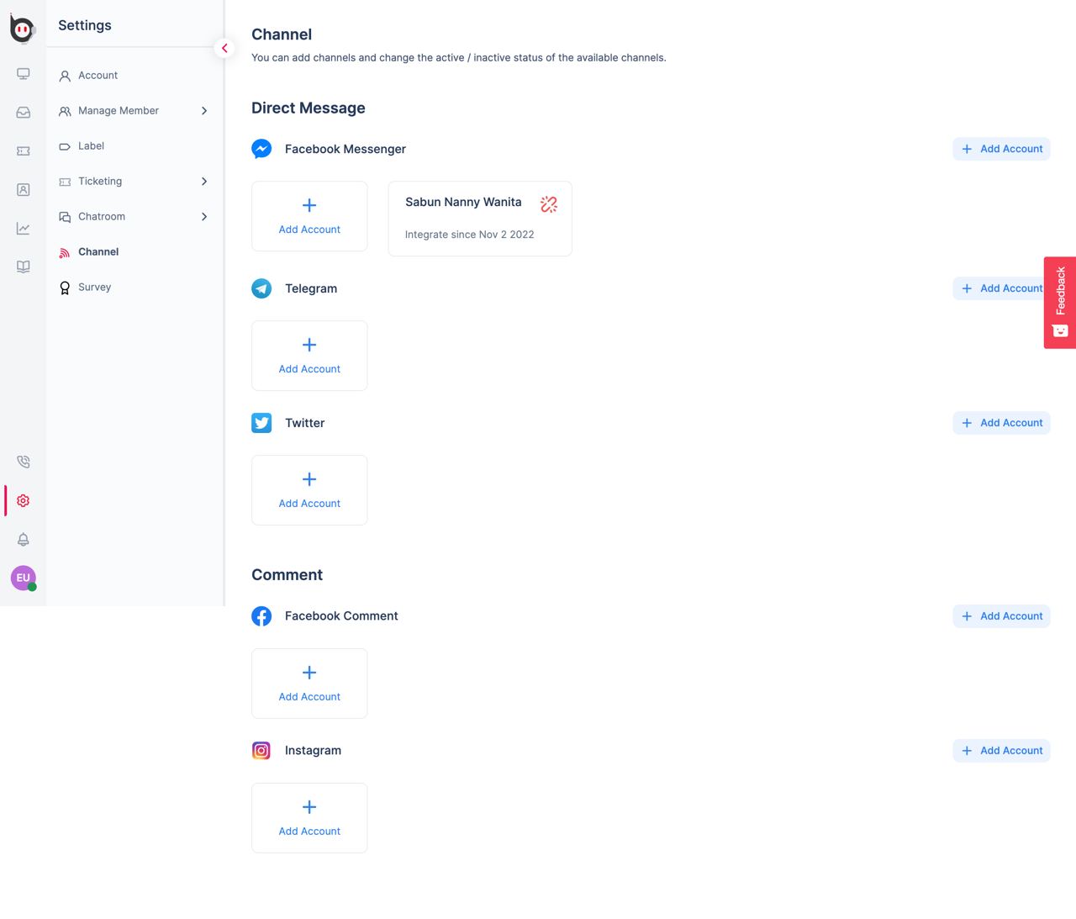Viewport: 1076px width, 919px height.
Task: Collapse the Settings sidebar panel
Action: pyautogui.click(x=224, y=48)
